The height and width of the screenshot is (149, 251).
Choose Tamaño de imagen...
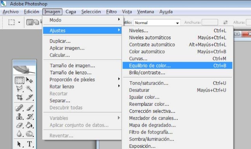click(82, 65)
